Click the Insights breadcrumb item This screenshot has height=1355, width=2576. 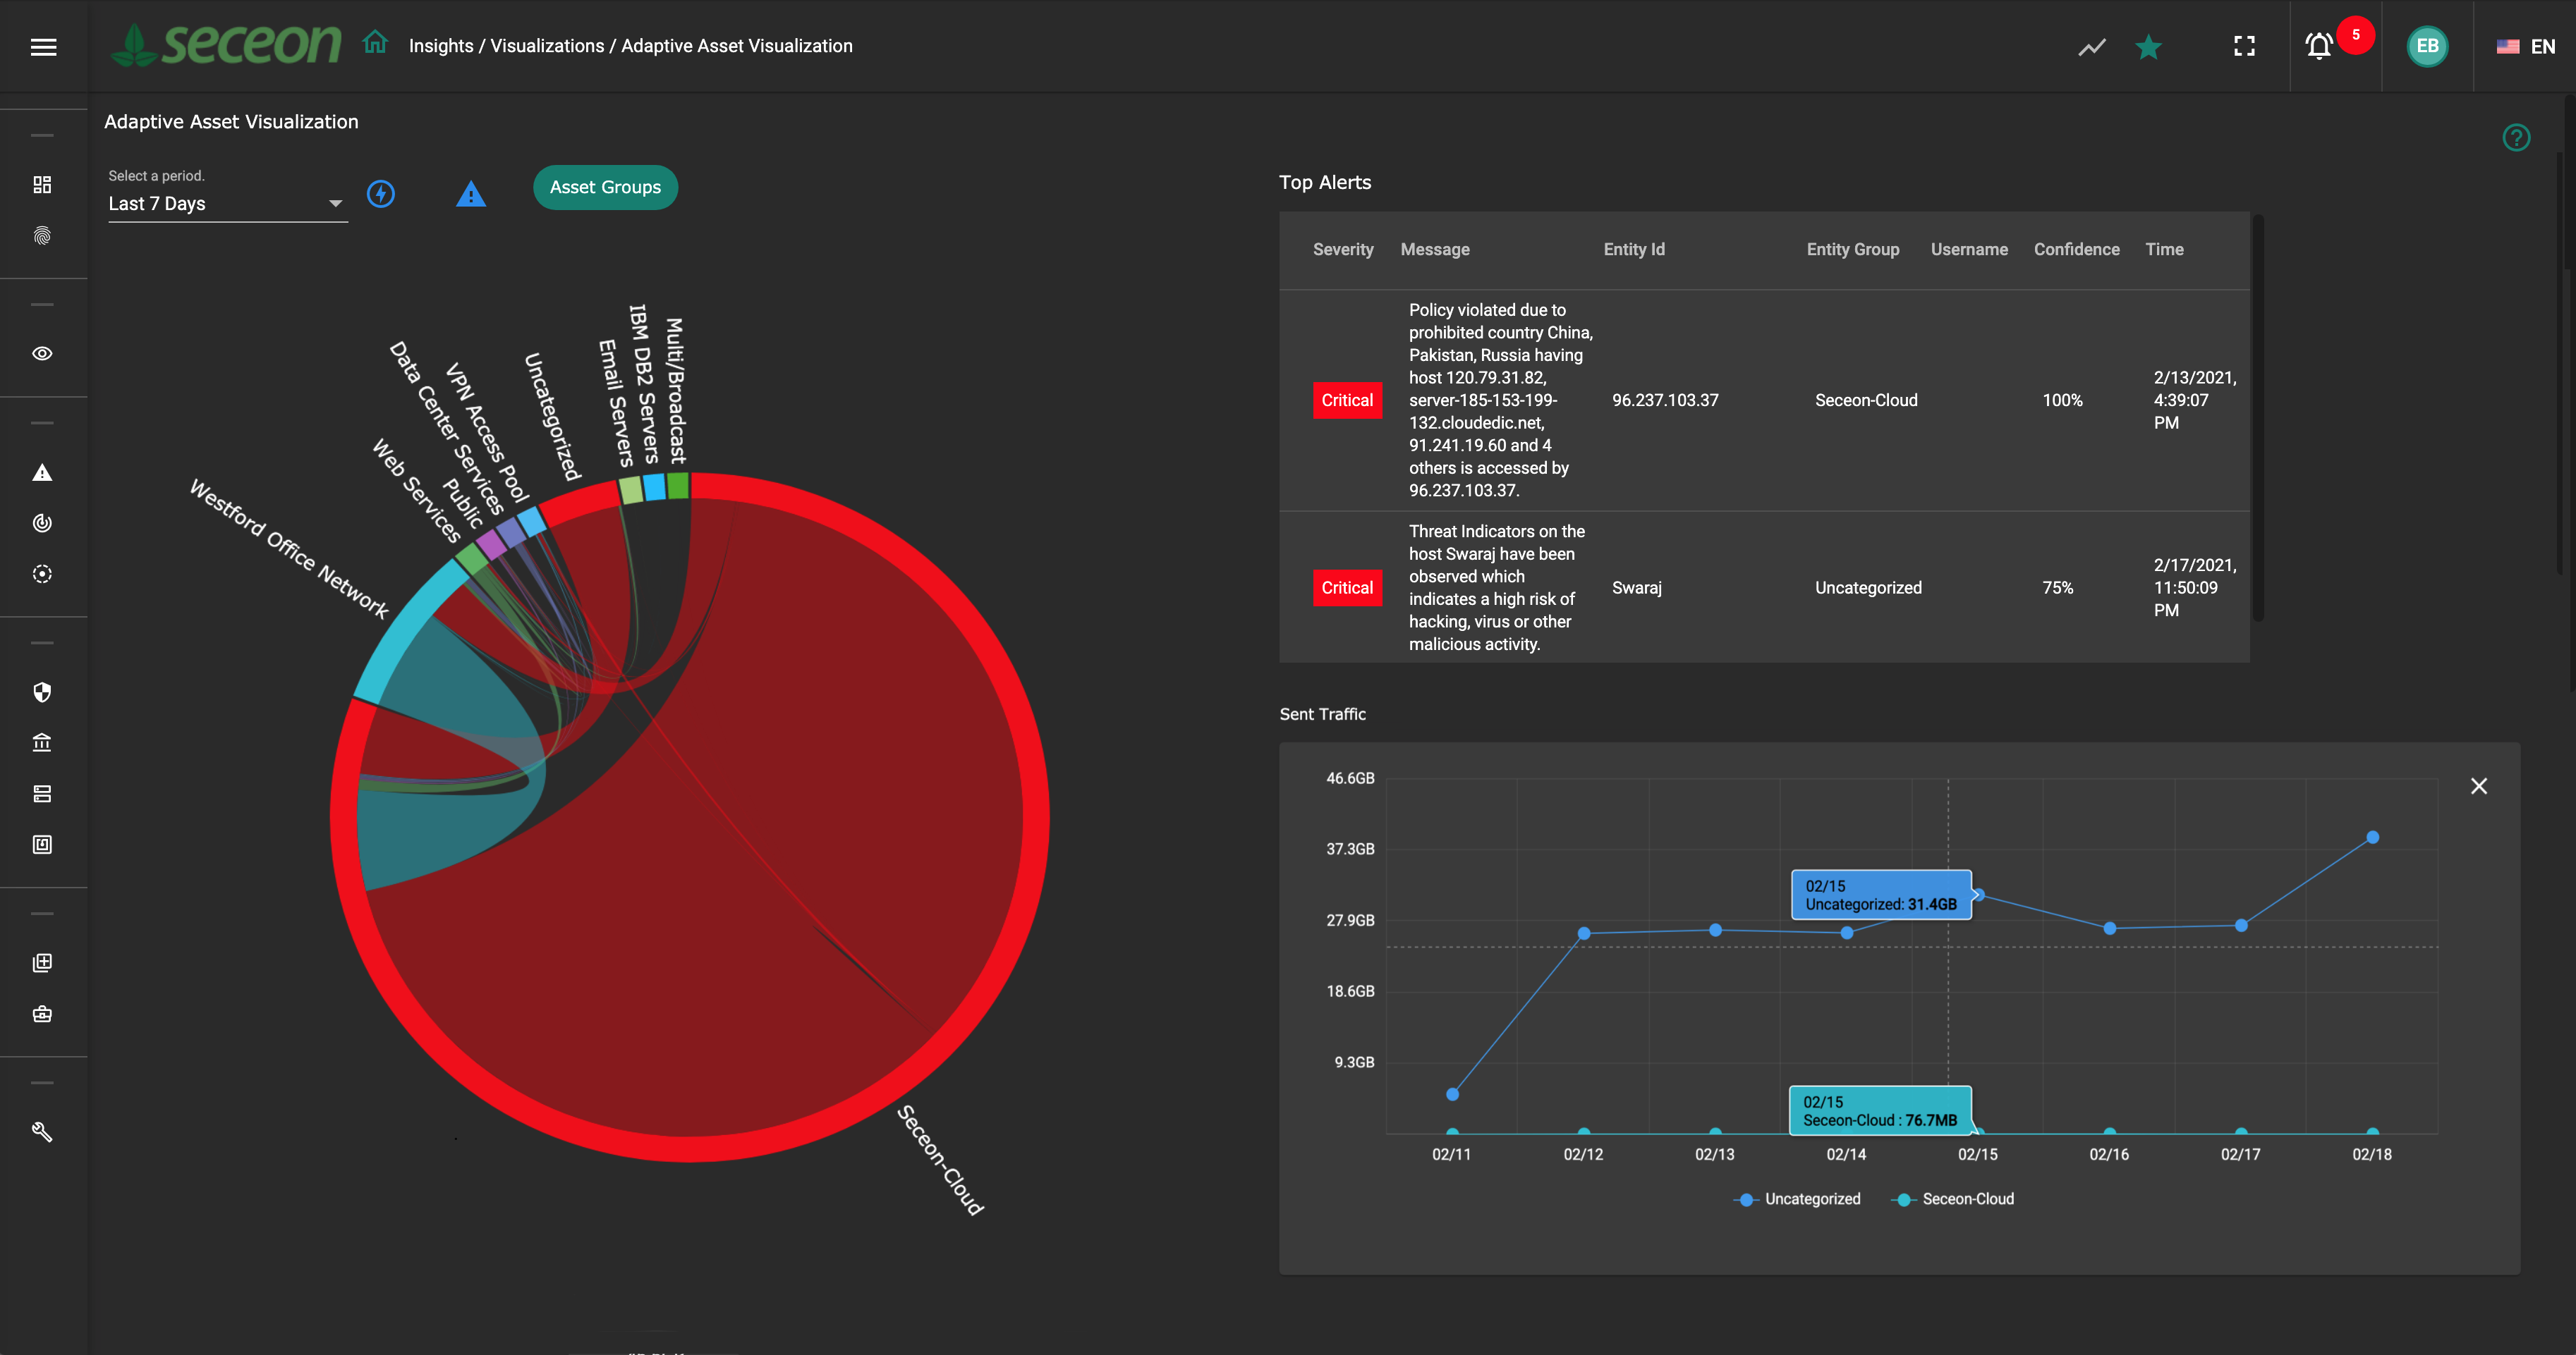point(441,46)
